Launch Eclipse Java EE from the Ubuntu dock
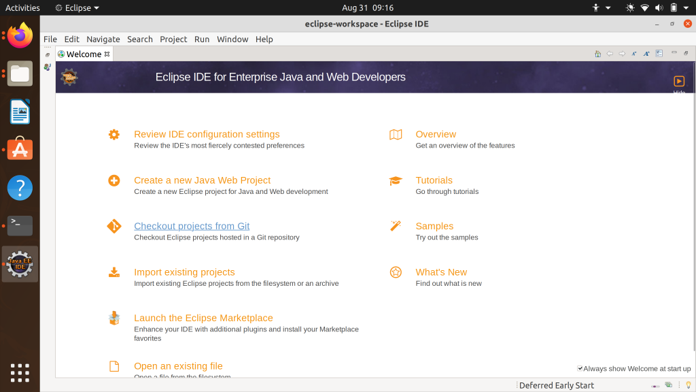Image resolution: width=696 pixels, height=392 pixels. pyautogui.click(x=20, y=264)
